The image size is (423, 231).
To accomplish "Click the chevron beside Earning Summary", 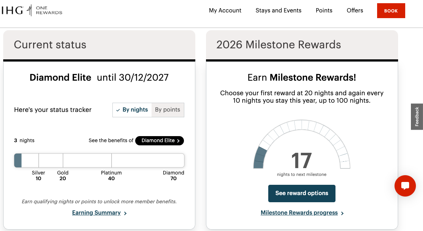I will coord(126,213).
